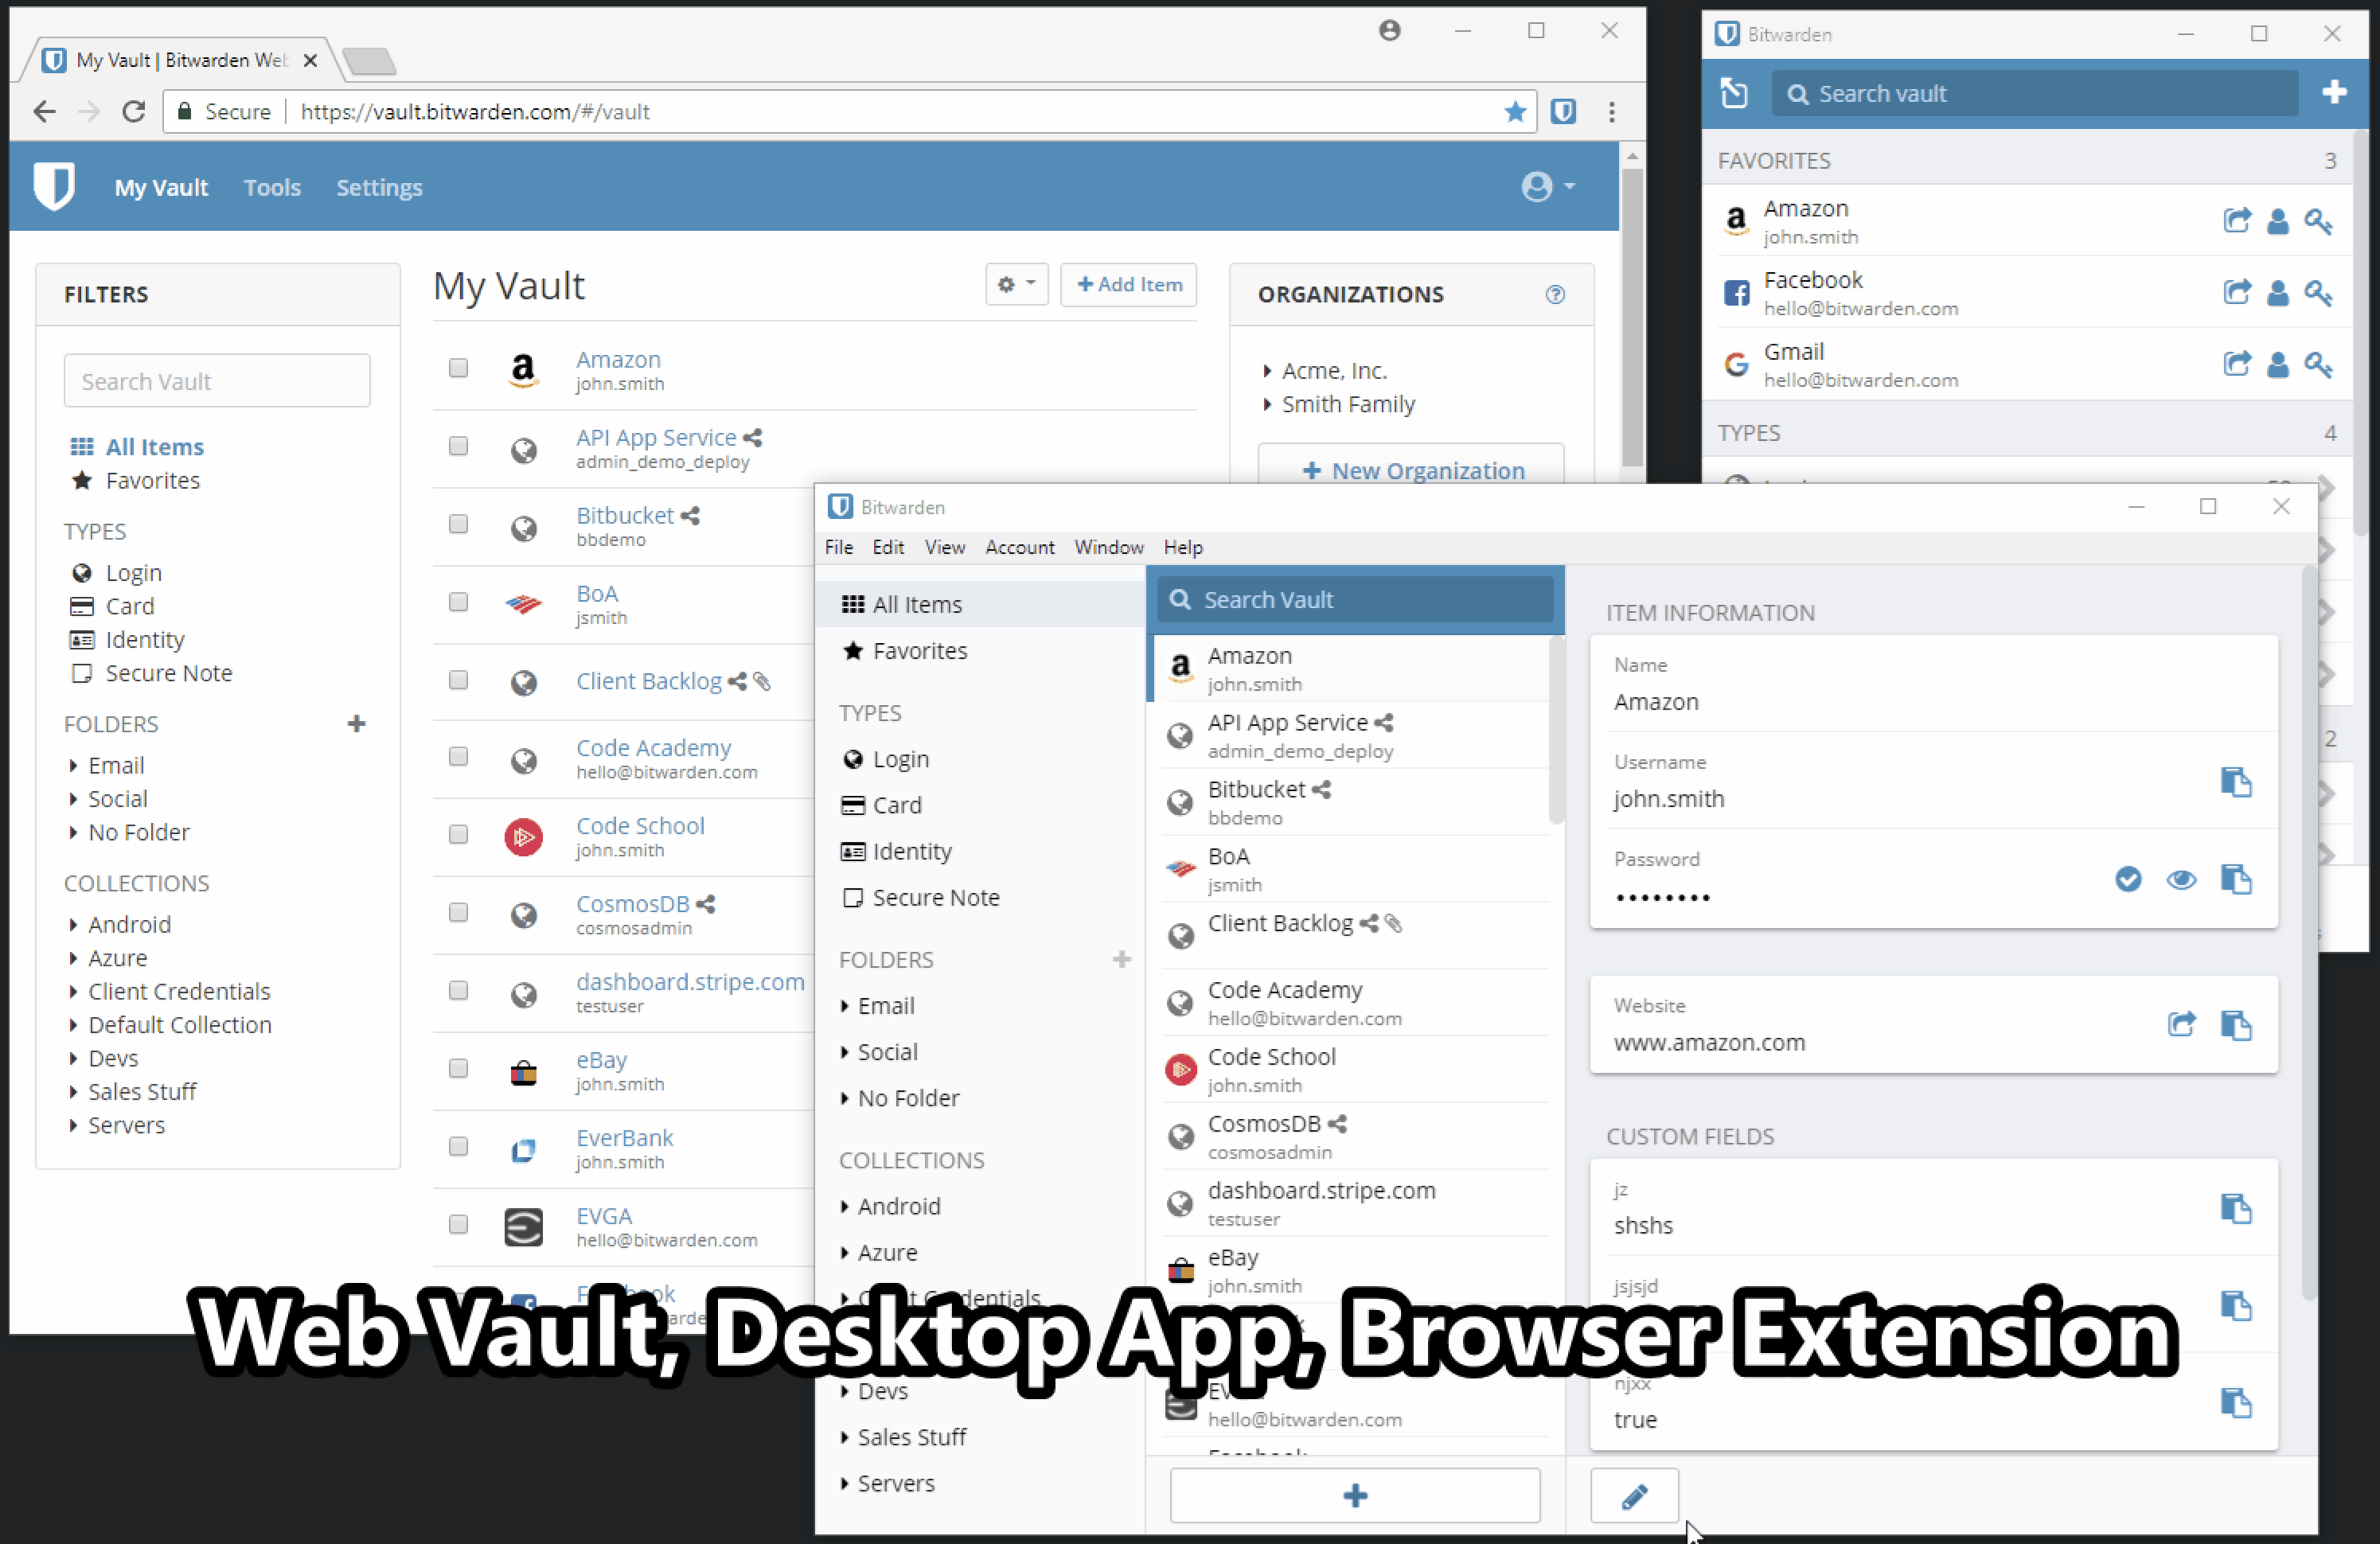2380x1544 pixels.
Task: Edit the Amazon item with the pencil icon
Action: click(x=1634, y=1495)
